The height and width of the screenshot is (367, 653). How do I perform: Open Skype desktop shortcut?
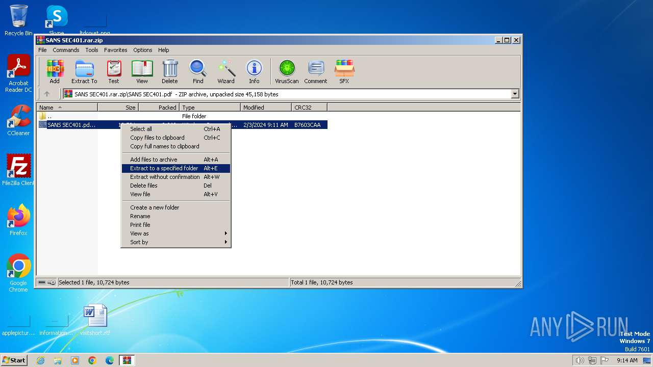pos(57,20)
